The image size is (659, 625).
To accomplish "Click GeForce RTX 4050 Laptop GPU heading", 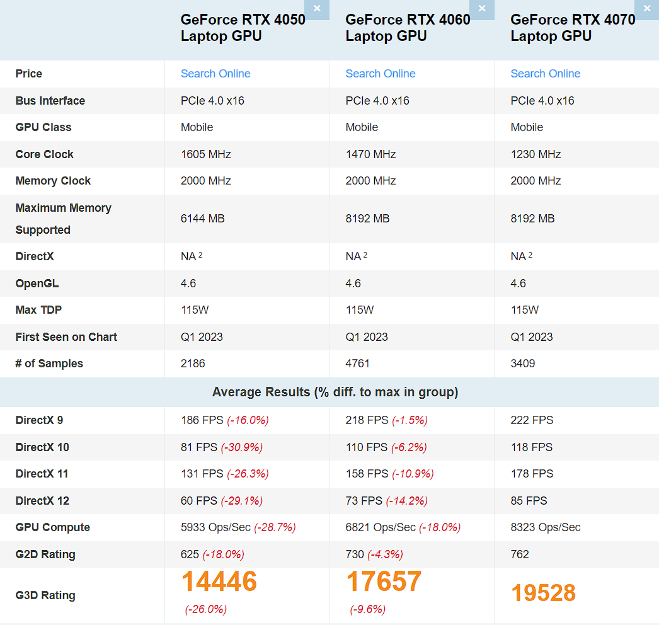I will point(243,28).
